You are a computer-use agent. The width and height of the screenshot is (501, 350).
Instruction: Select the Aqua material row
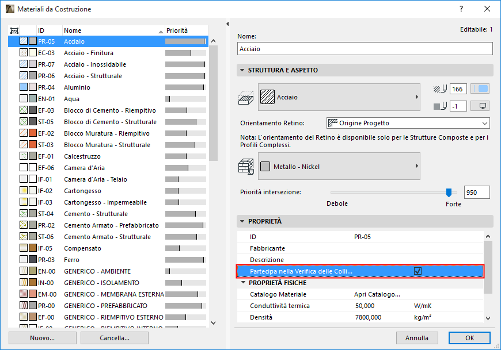pyautogui.click(x=108, y=98)
